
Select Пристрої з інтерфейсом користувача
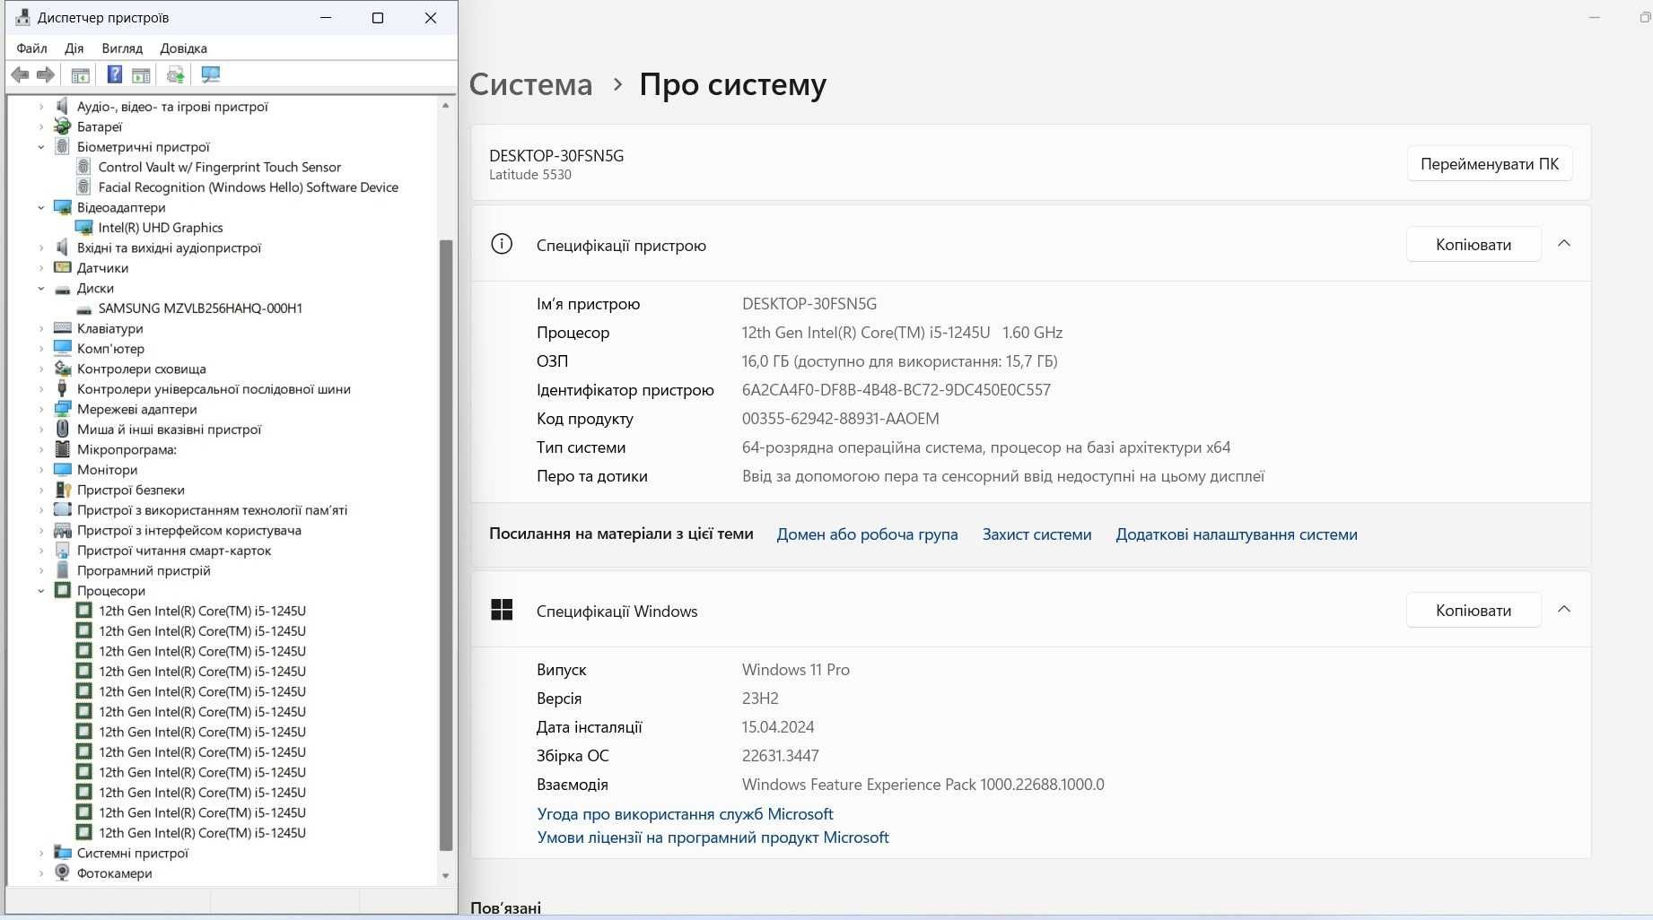click(x=189, y=530)
